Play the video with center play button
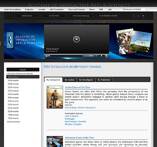157x147 pixels. click(x=77, y=39)
